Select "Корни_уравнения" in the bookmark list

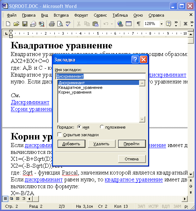tap(75, 92)
